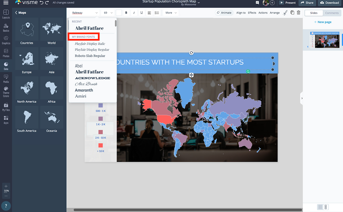This screenshot has height=212, width=343.
Task: Switch to the Comments tab
Action: 332,13
